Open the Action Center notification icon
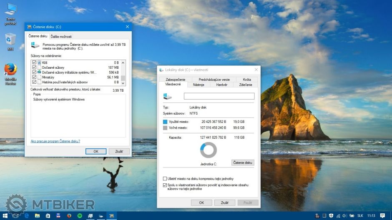Screen dimensions: 392x220 click(382, 215)
